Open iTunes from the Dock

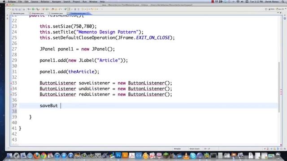(57, 156)
